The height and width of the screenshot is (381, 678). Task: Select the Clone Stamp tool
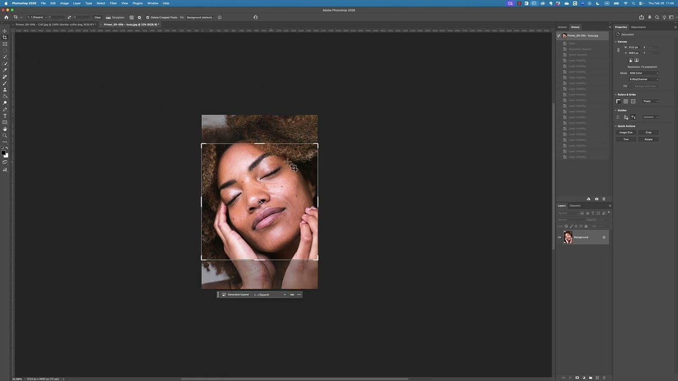pyautogui.click(x=5, y=90)
